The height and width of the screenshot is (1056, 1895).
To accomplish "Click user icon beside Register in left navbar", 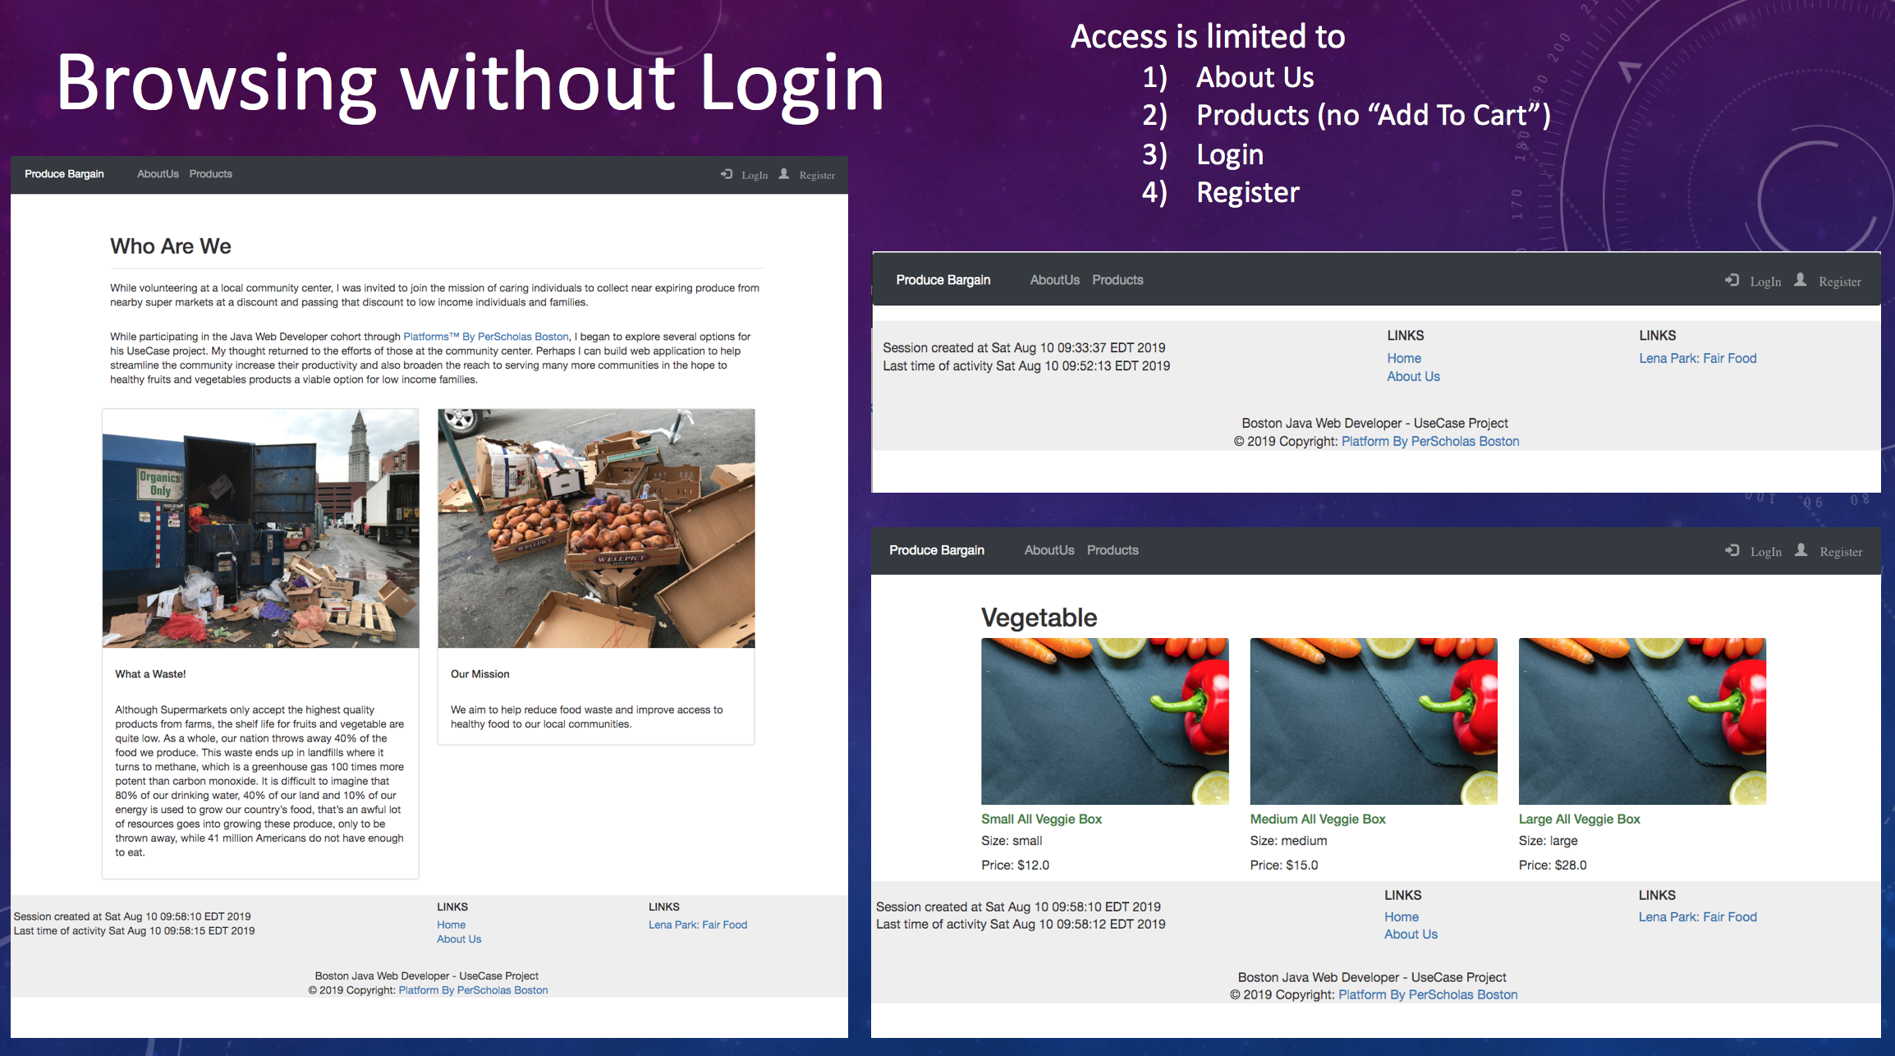I will tap(784, 174).
